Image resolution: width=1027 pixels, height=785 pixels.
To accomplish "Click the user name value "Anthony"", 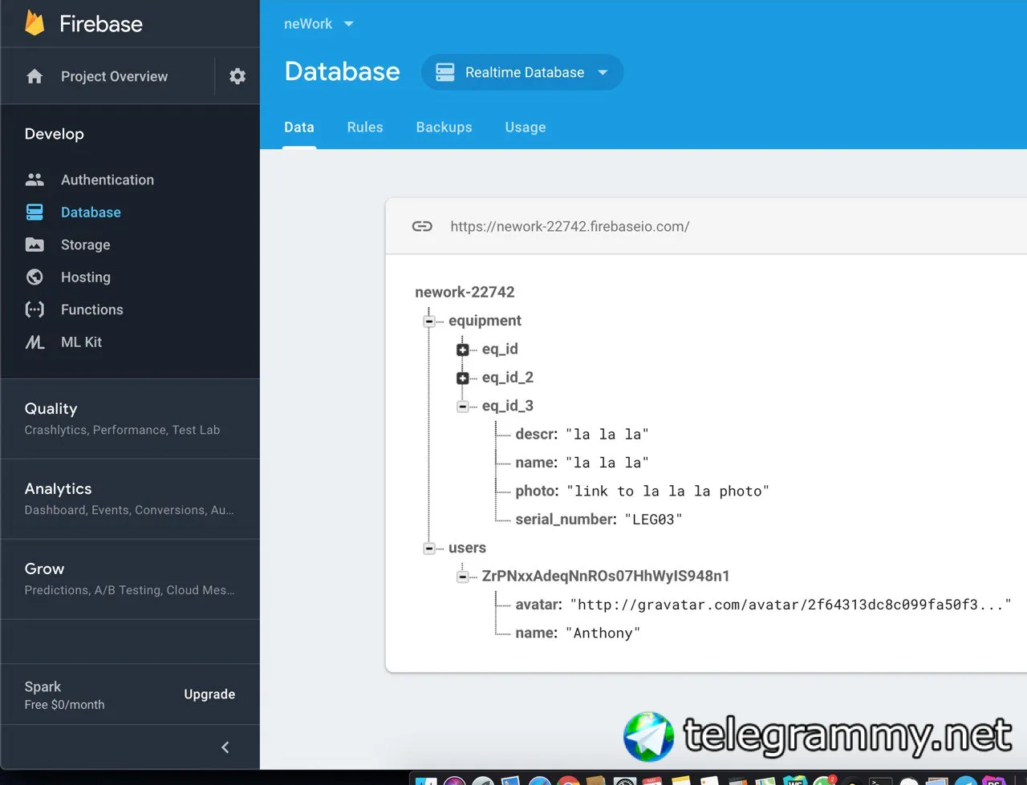I will 603,633.
